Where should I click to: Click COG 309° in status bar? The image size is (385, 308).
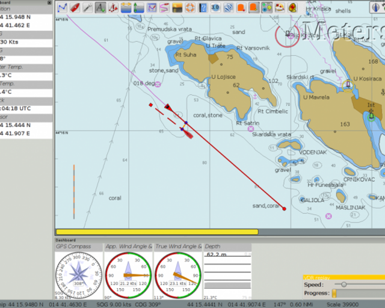click(147, 304)
